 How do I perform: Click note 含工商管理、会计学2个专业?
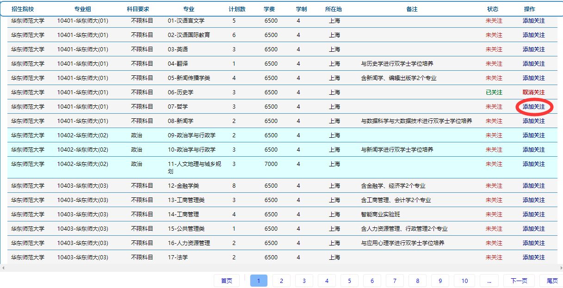point(396,200)
